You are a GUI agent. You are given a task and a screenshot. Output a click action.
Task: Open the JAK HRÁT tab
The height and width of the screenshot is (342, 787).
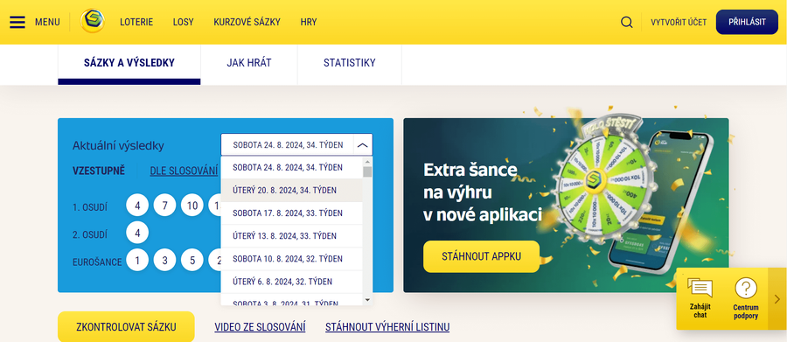(249, 63)
